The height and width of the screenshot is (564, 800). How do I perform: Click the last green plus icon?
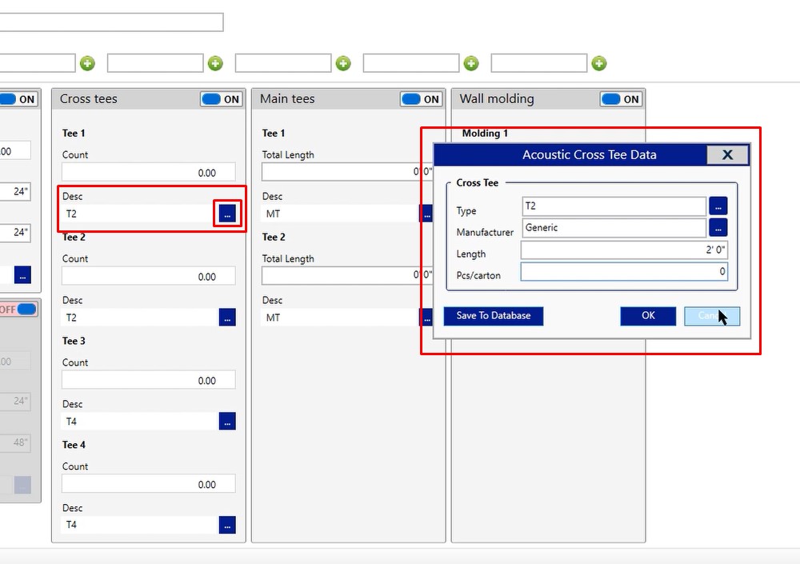click(598, 63)
